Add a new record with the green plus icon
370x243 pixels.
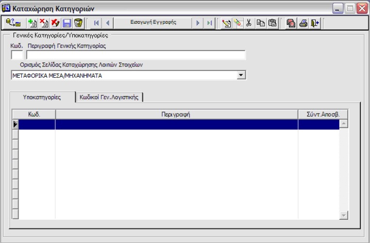point(33,23)
